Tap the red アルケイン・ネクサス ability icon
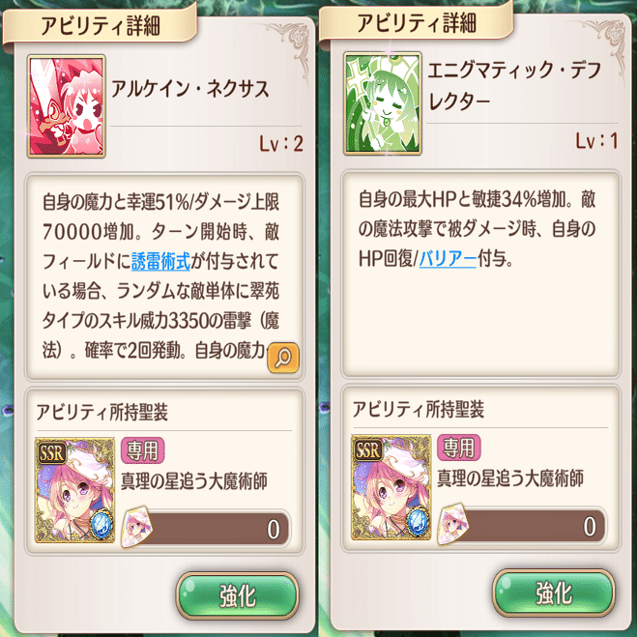Image resolution: width=637 pixels, height=637 pixels. 67,106
